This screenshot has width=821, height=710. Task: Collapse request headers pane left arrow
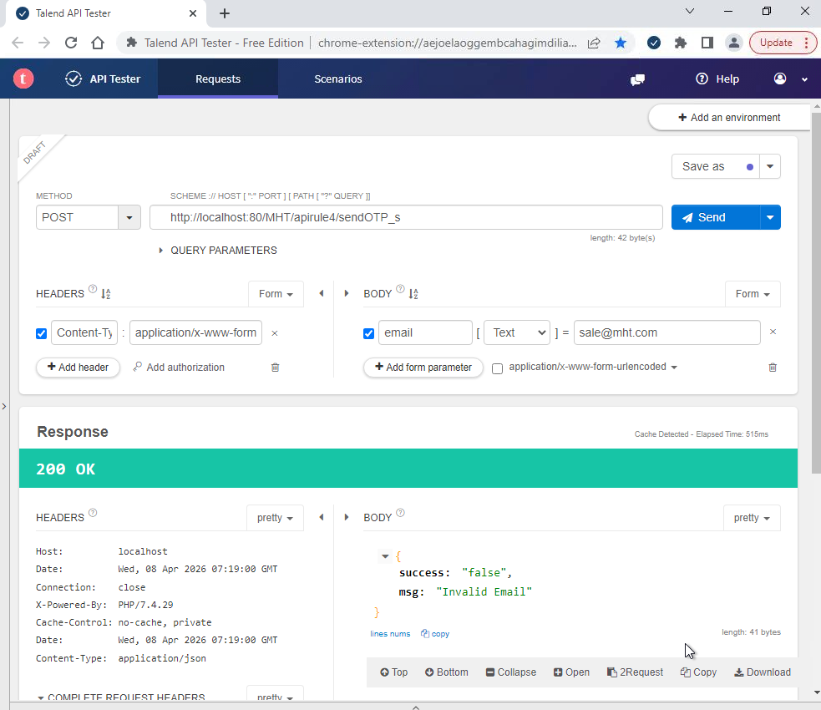(x=322, y=293)
